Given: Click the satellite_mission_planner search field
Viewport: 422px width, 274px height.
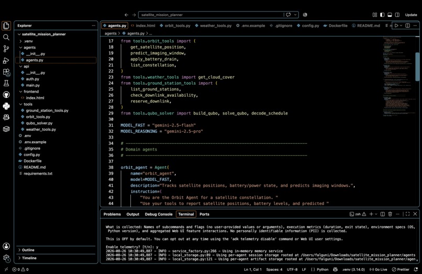Looking at the screenshot, I should (212, 15).
